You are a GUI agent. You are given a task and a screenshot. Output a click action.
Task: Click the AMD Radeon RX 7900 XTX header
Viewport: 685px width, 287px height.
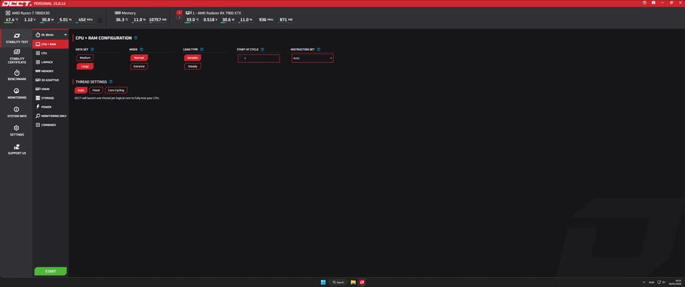[x=213, y=13]
